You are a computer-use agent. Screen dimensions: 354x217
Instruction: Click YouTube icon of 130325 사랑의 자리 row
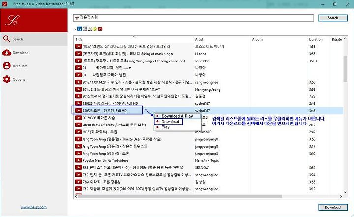click(x=78, y=103)
